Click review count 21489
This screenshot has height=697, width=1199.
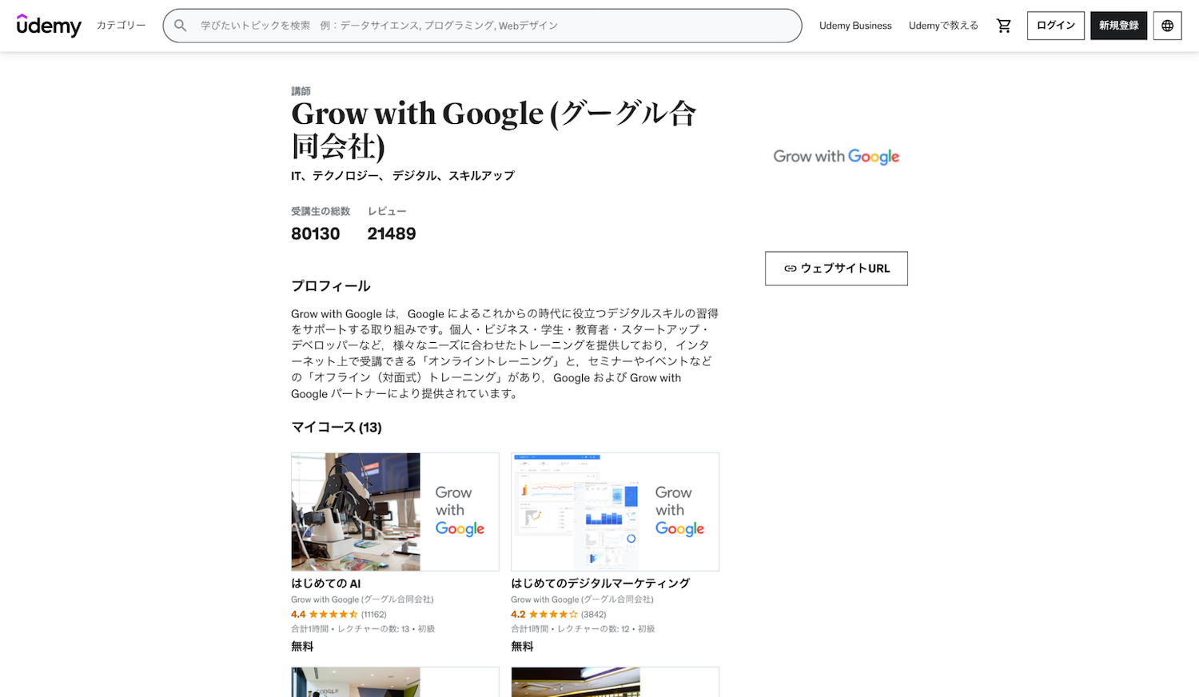point(392,233)
